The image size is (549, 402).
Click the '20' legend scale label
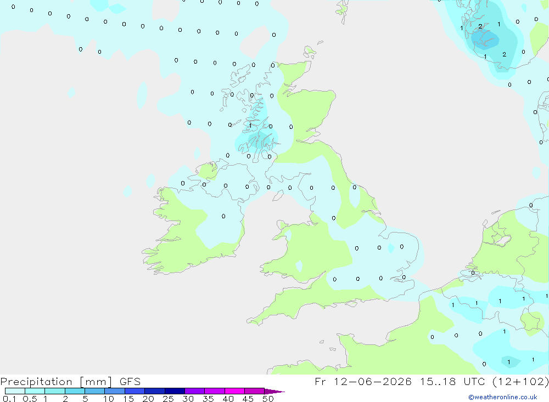(148, 399)
